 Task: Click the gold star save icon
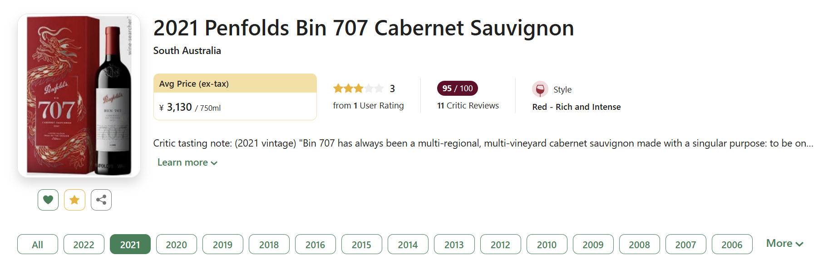pos(74,200)
